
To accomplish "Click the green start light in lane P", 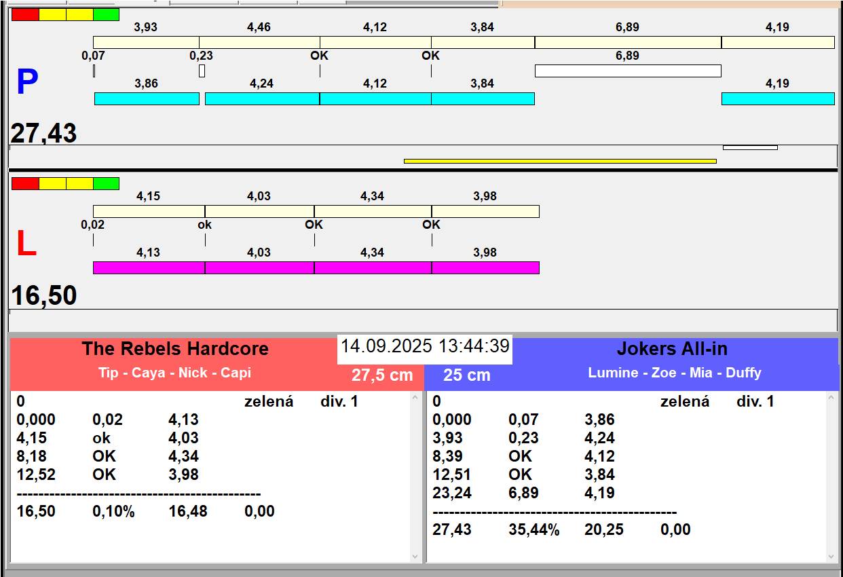I will (x=106, y=14).
